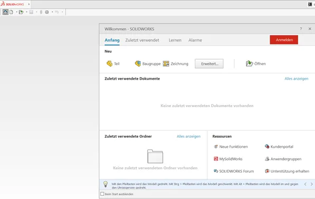
Task: Expand the menu arrow next to SOLIDWORKS logo
Action: point(29,4)
